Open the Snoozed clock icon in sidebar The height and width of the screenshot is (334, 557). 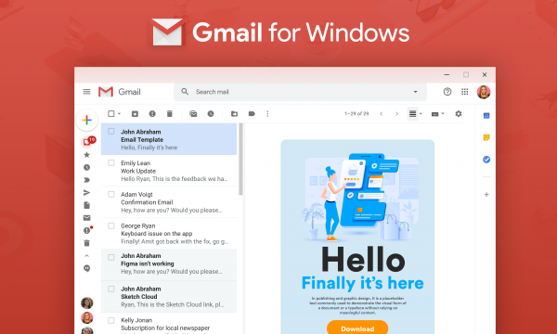[86, 167]
